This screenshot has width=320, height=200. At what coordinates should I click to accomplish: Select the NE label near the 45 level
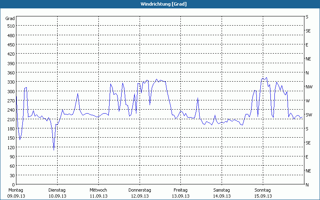[308, 171]
